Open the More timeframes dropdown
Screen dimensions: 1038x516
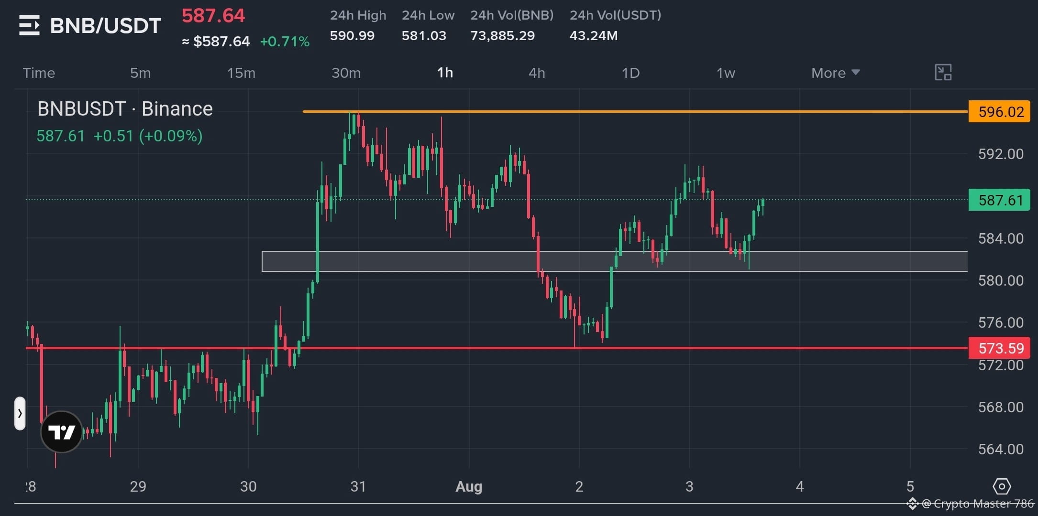pyautogui.click(x=835, y=73)
